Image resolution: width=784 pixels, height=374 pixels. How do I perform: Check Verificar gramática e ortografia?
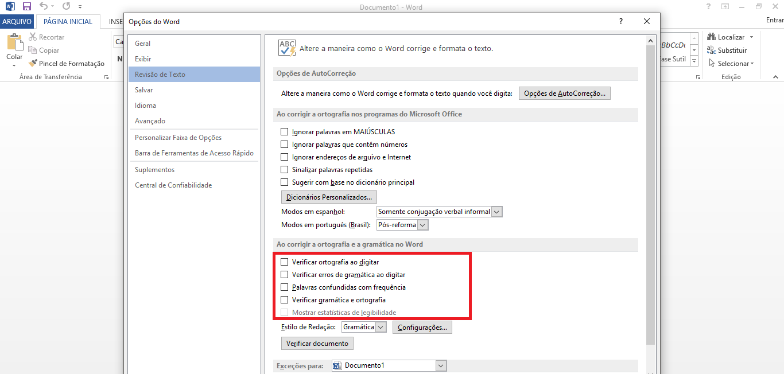[284, 300]
